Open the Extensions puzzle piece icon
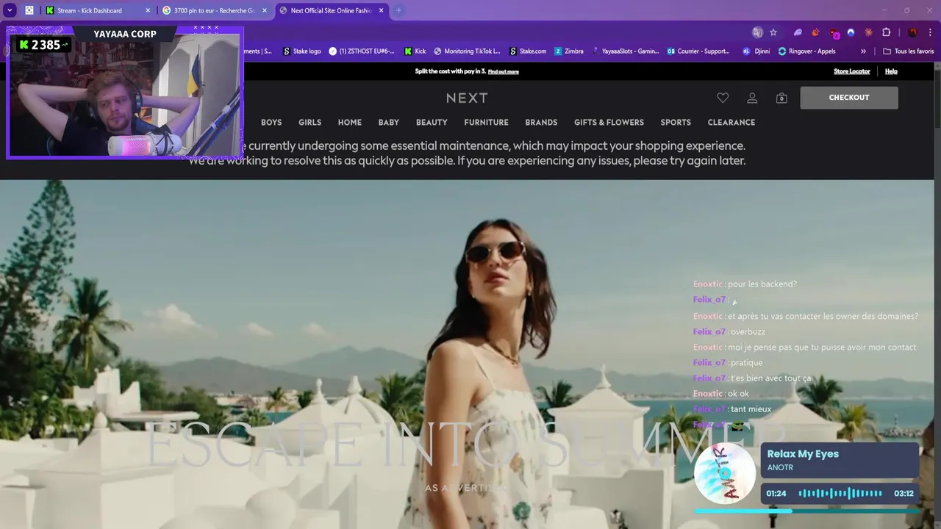Screen dimensions: 941x529 click(x=887, y=32)
